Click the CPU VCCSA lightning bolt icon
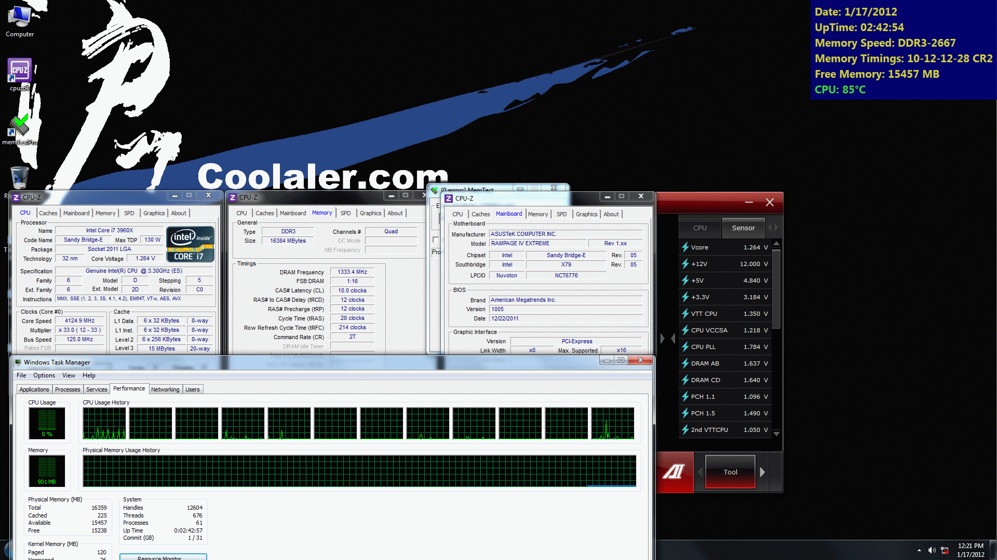Image resolution: width=997 pixels, height=560 pixels. 685,330
